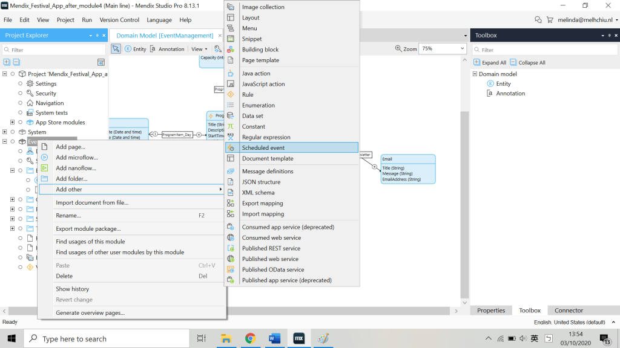Open the Version Control menu
620x348 pixels.
click(x=119, y=20)
